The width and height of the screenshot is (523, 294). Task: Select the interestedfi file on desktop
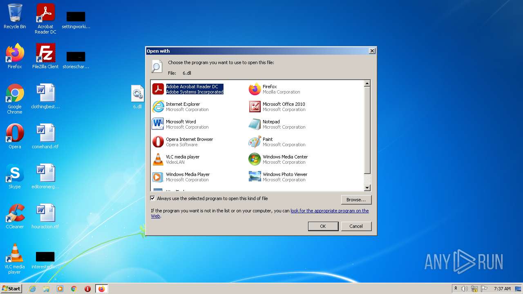(x=45, y=260)
